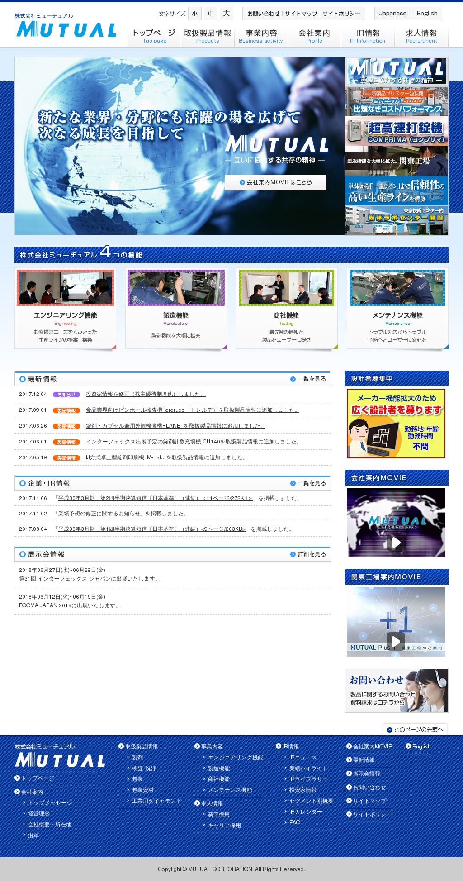Open the 業績予想の修正に関するお知らせ link
The height and width of the screenshot is (881, 463).
tap(99, 514)
